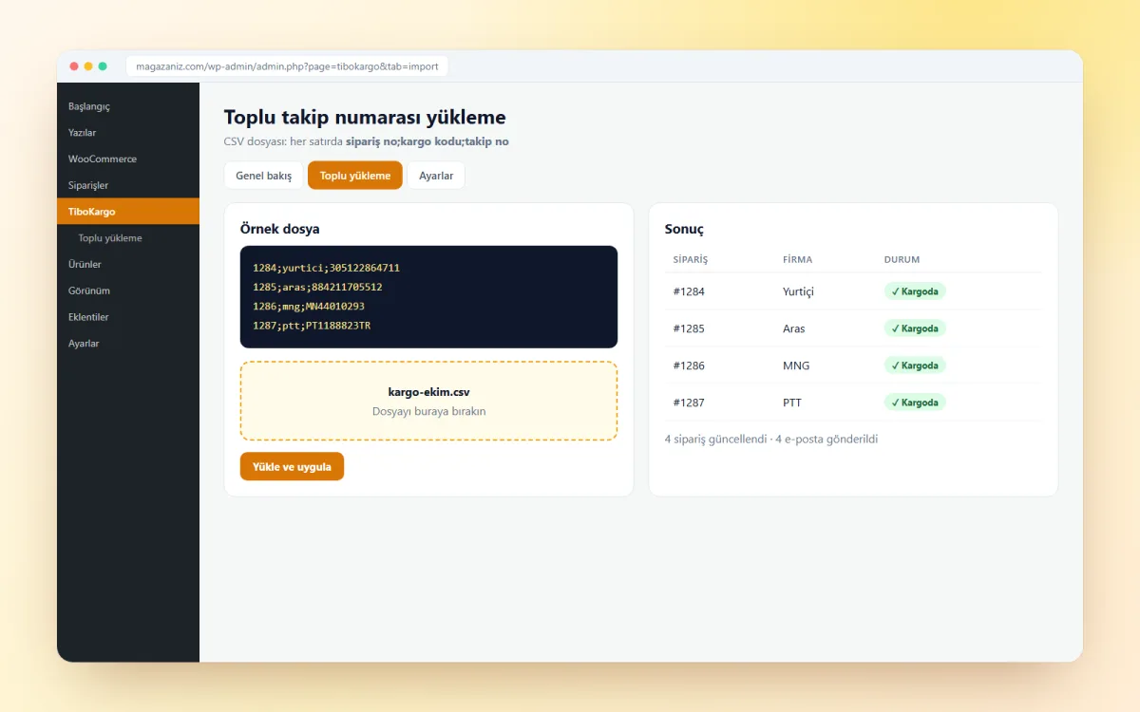Screen dimensions: 1140x712
Task: Click Yükle ve uygula button
Action: point(292,467)
